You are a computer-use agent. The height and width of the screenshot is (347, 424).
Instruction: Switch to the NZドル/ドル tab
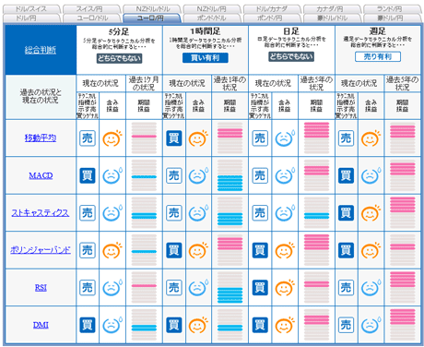[x=152, y=9]
